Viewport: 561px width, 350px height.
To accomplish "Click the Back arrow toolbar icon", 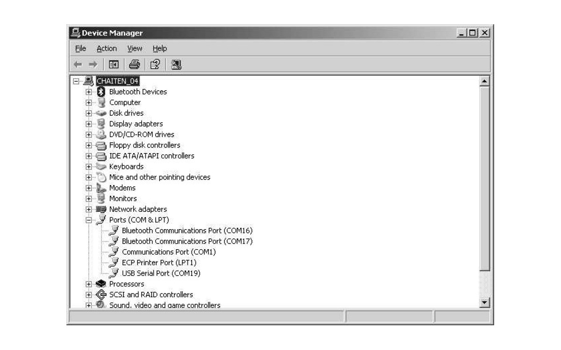I will click(78, 64).
